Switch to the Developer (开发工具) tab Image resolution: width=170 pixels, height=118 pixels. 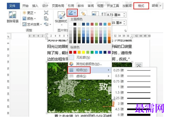pos(113,6)
